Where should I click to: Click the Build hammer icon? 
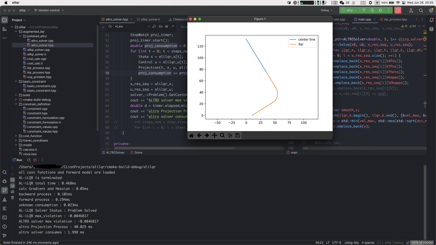[x=364, y=10]
